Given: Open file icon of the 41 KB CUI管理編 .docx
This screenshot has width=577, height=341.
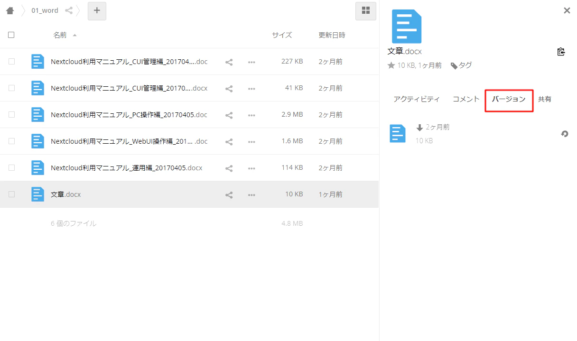Looking at the screenshot, I should point(37,88).
